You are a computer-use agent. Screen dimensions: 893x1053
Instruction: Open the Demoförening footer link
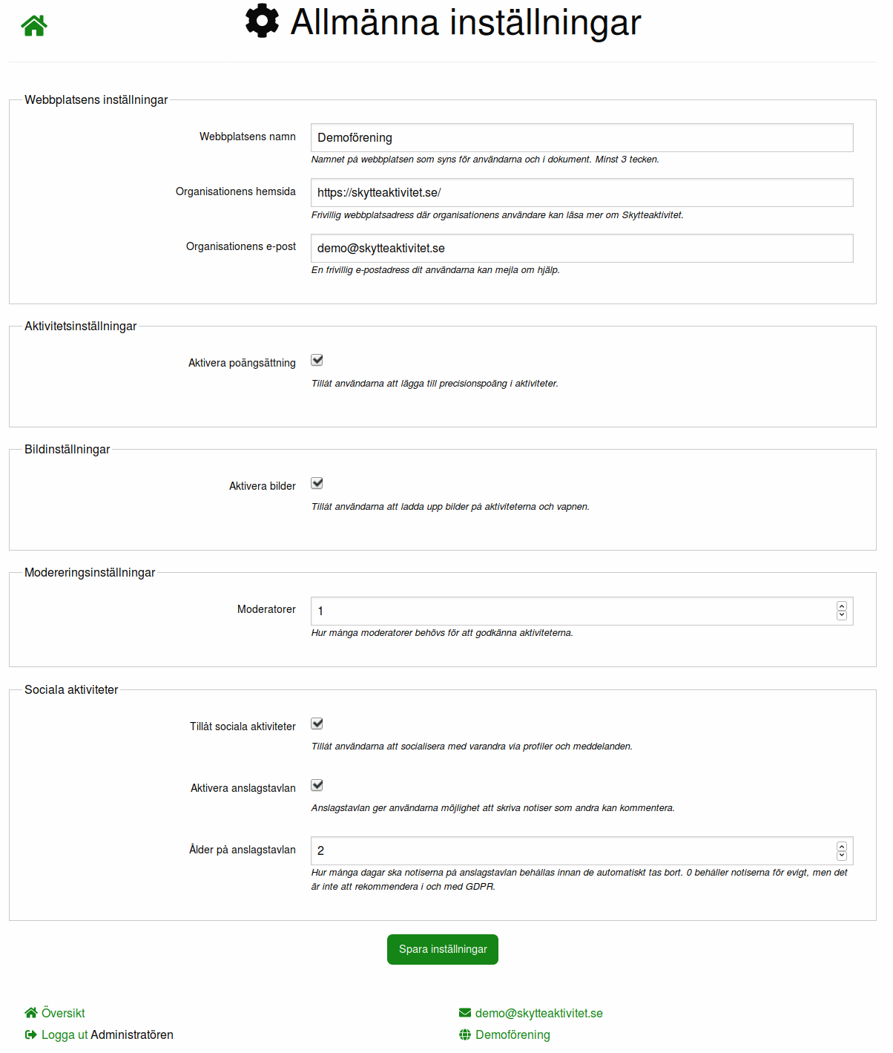click(x=513, y=1034)
